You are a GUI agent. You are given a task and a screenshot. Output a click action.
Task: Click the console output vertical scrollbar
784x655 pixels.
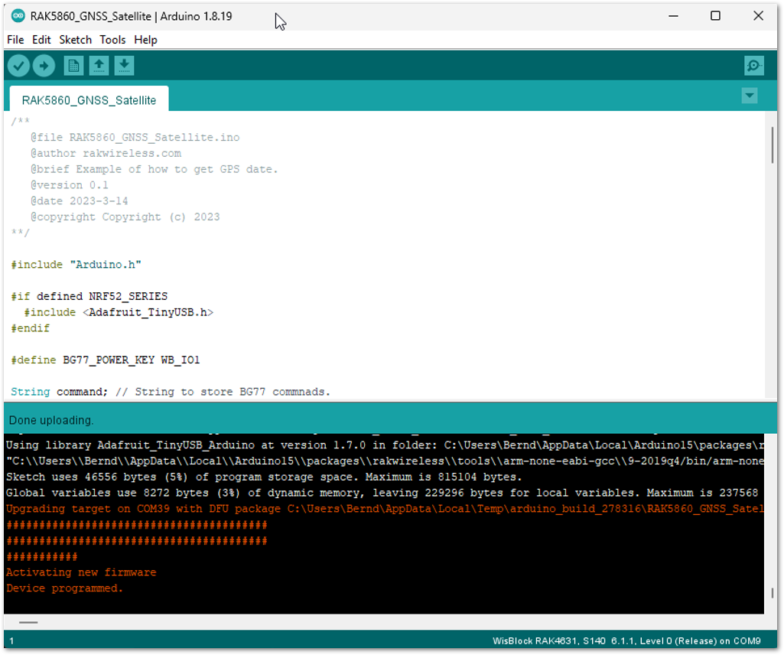(x=772, y=593)
